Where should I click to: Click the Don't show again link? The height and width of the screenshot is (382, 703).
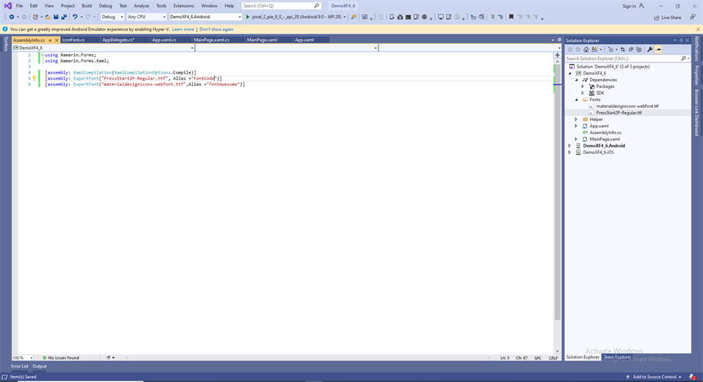click(216, 29)
